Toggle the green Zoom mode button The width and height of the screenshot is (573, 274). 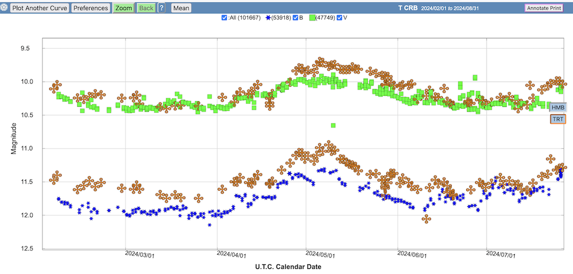123,8
